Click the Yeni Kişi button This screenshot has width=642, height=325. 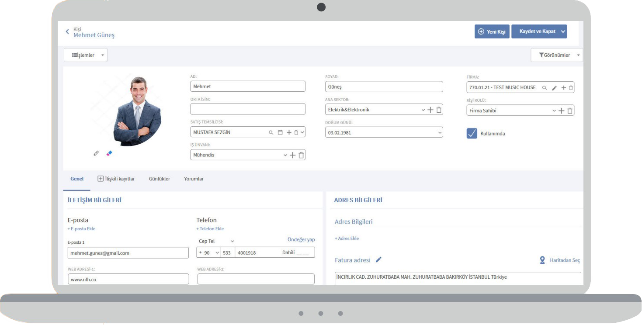tap(492, 31)
